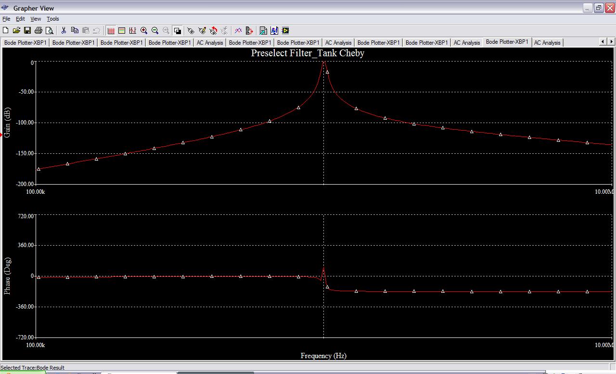Click the tag-with-pencil marks icon
The width and height of the screenshot is (616, 374).
(x=202, y=30)
